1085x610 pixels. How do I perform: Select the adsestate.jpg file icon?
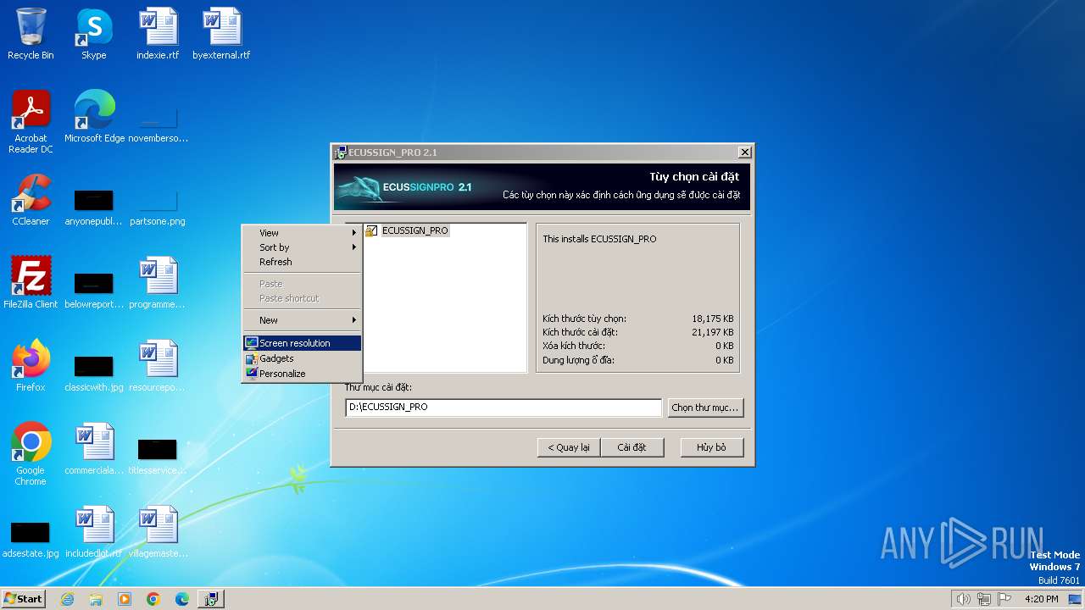(31, 540)
